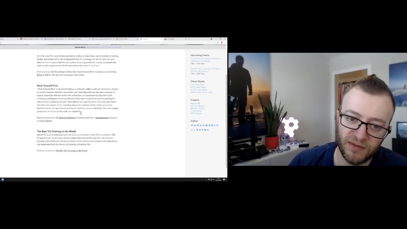This screenshot has height=229, width=407.
Task: Open the Tumblr follow icon
Action: pyautogui.click(x=215, y=125)
